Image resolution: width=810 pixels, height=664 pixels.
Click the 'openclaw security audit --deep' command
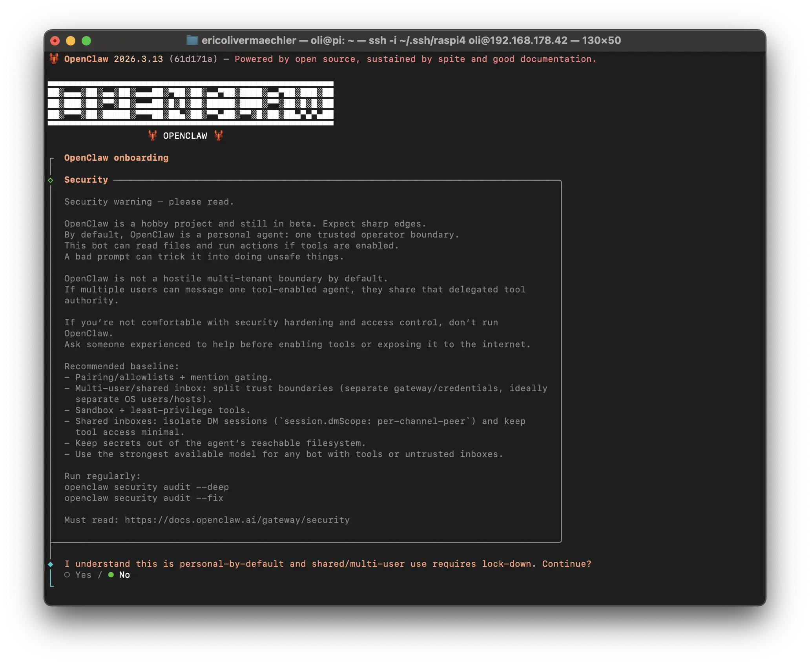(x=146, y=487)
